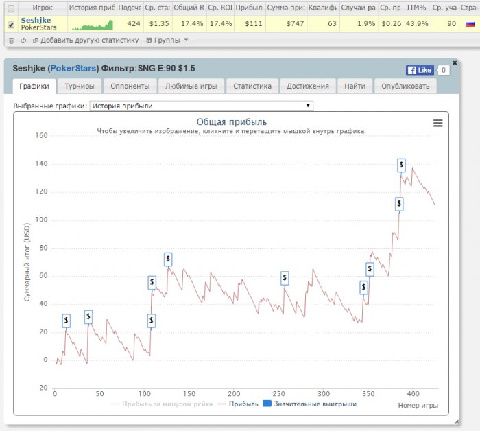Select the 'Достижения' tab

pyautogui.click(x=307, y=86)
